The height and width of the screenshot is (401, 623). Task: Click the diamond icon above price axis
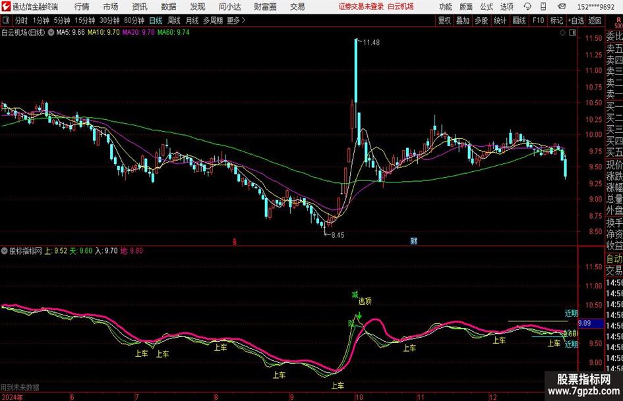[562, 33]
